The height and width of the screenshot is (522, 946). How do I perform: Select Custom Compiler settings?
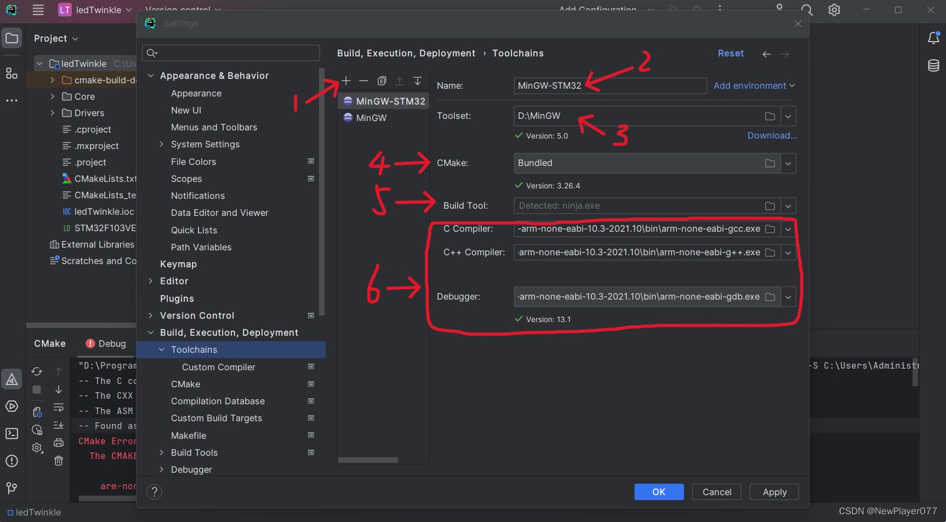point(219,367)
